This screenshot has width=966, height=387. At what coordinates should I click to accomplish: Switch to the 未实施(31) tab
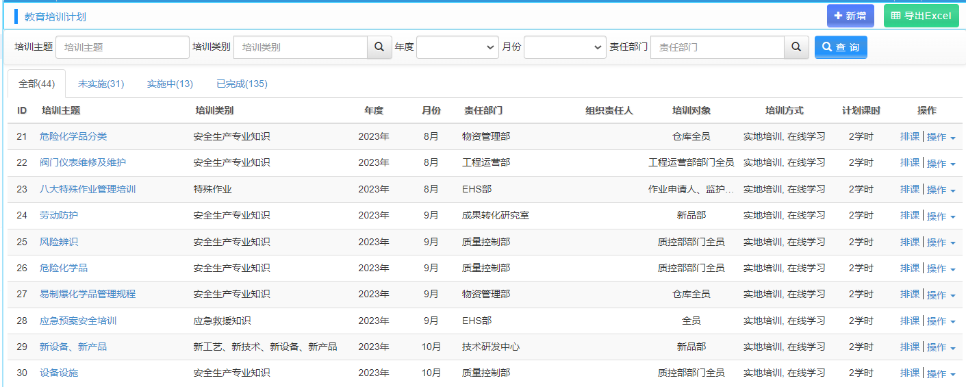pos(101,84)
